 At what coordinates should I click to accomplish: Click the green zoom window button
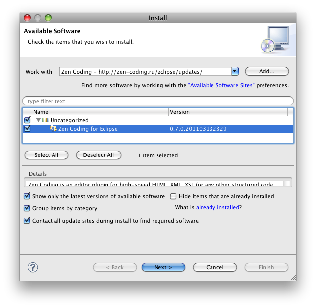(48, 18)
